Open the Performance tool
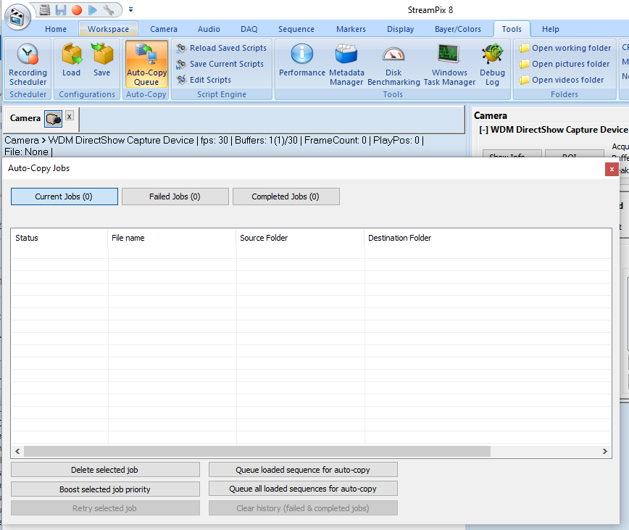629x530 pixels. [x=302, y=61]
